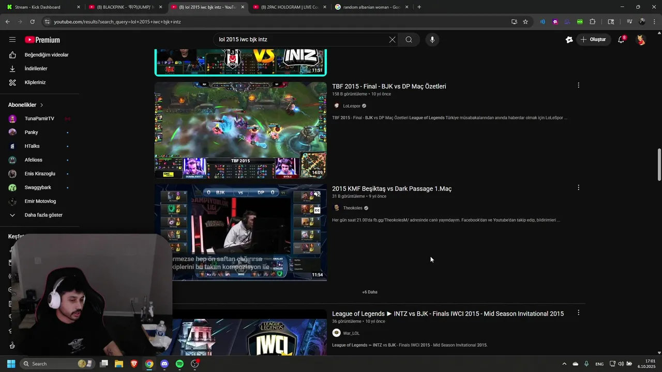Viewport: 662px width, 372px height.
Task: Open the Extensions puzzle-piece menu
Action: 592,22
